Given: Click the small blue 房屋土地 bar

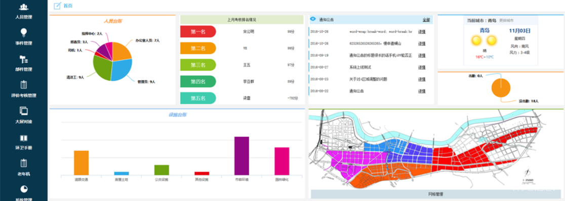Looking at the screenshot, I should (x=121, y=173).
